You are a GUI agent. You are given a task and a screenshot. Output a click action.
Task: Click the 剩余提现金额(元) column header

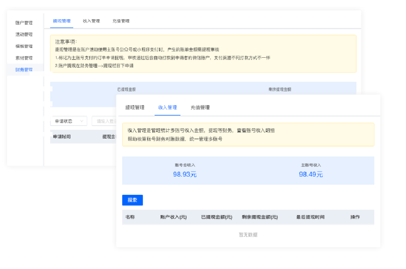[260, 217]
